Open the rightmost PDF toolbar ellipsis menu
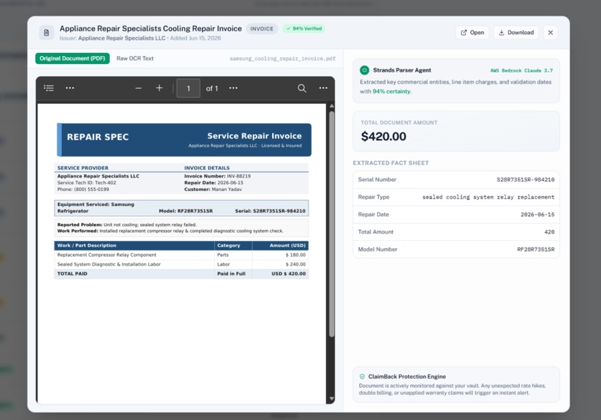The width and height of the screenshot is (601, 420). [x=323, y=88]
